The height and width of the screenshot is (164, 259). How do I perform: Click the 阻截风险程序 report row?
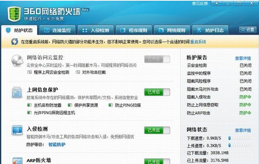[219, 81]
